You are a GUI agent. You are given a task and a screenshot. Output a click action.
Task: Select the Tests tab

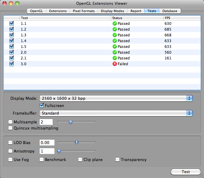152,11
